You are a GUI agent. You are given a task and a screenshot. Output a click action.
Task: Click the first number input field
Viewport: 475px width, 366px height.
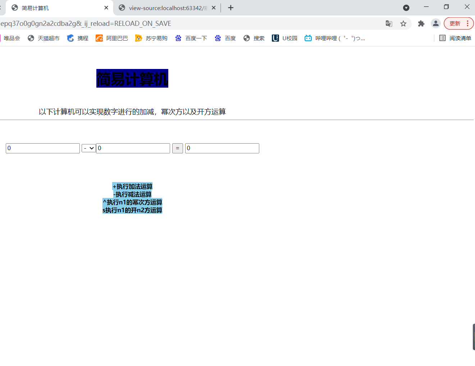point(42,148)
